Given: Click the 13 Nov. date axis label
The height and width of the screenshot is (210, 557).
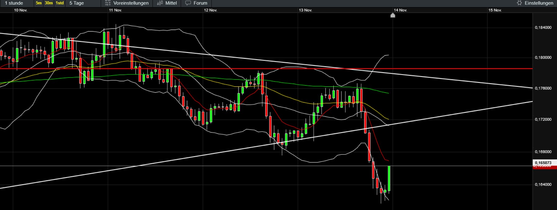Looking at the screenshot, I should (305, 10).
